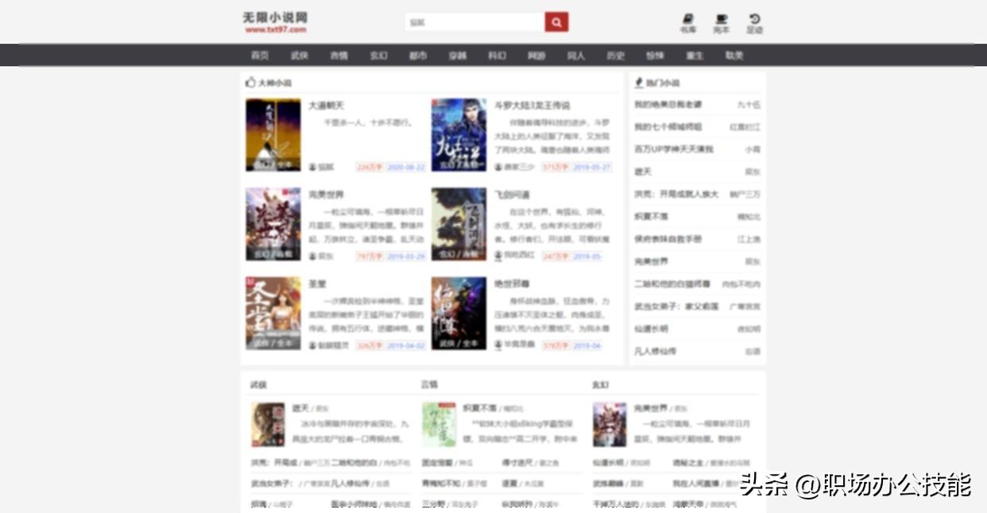The image size is (987, 513).
Task: Click author avatar icon under 大道朝天
Action: [312, 168]
